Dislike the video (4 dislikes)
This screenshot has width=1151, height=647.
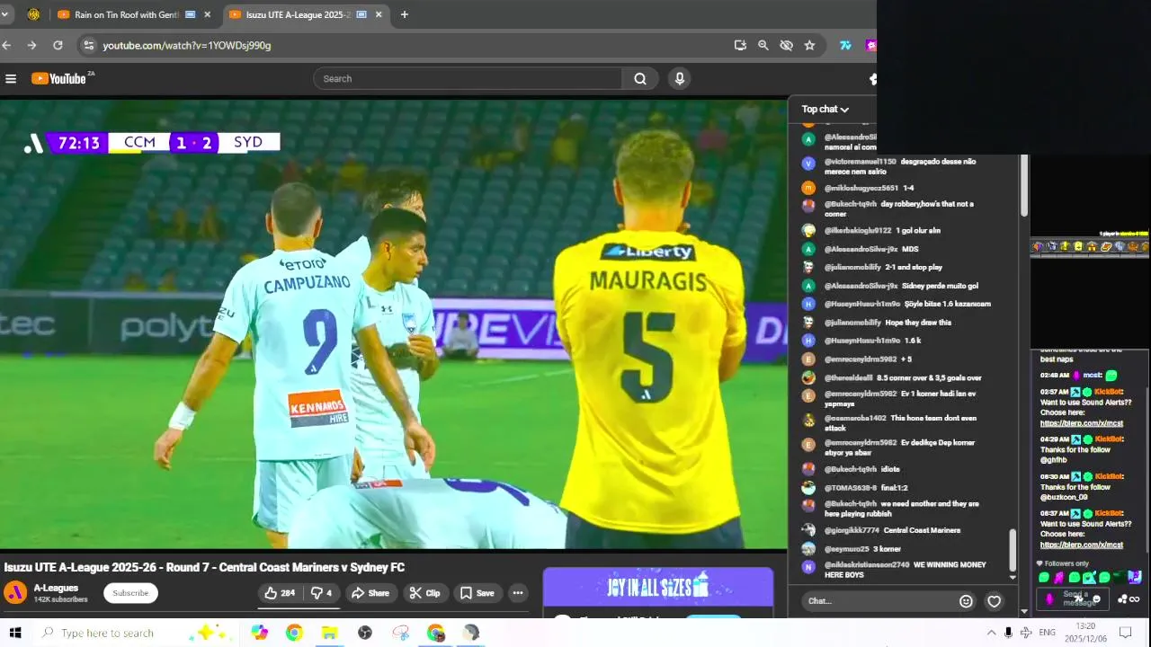click(x=322, y=593)
